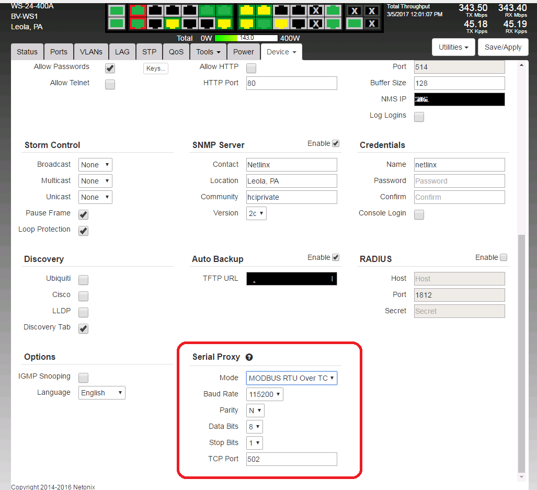Click the top red-bordered port icon
Viewport: 537px width, 490px height.
click(138, 10)
